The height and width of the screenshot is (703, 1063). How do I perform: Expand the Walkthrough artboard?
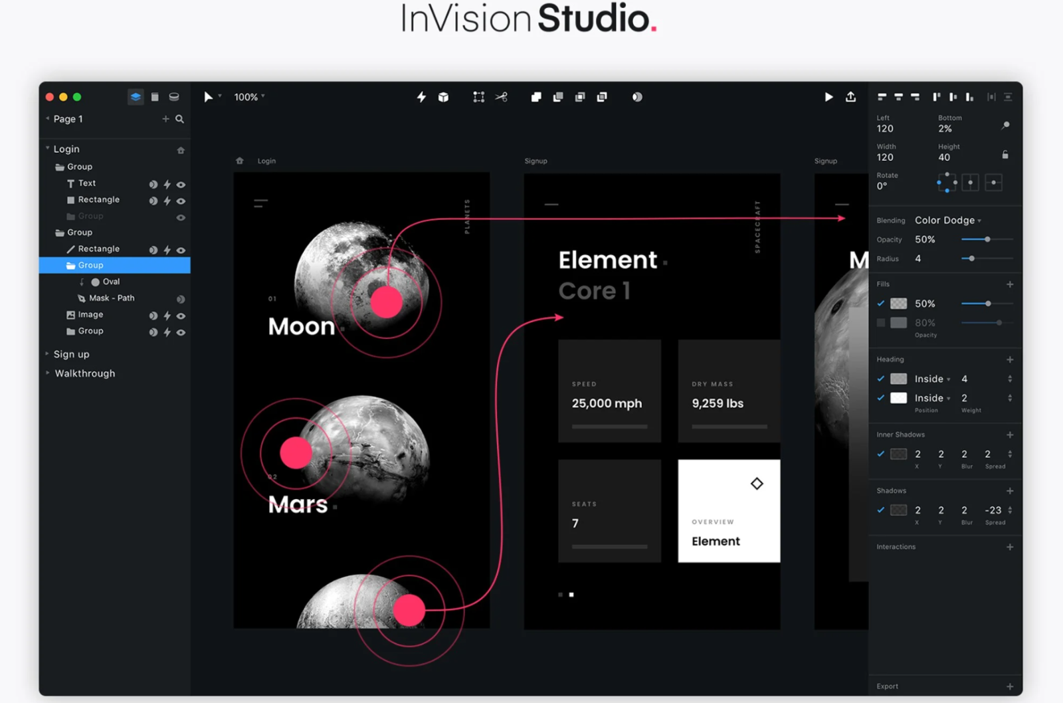click(47, 373)
